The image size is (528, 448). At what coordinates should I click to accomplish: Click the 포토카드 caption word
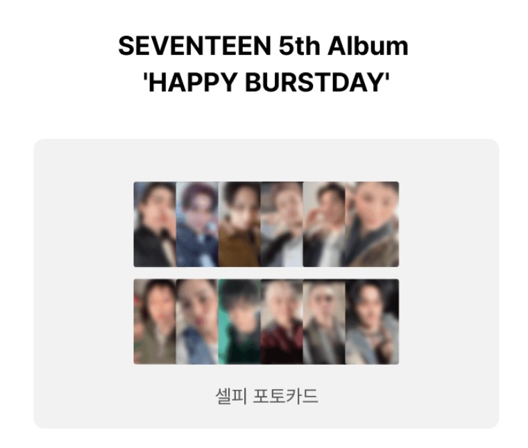[285, 396]
